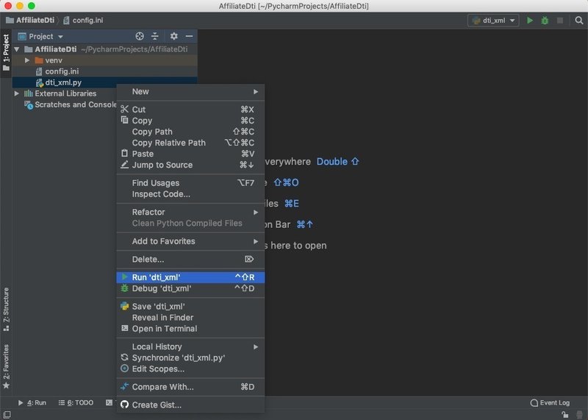
Task: Choose Open in Terminal
Action: coord(190,329)
